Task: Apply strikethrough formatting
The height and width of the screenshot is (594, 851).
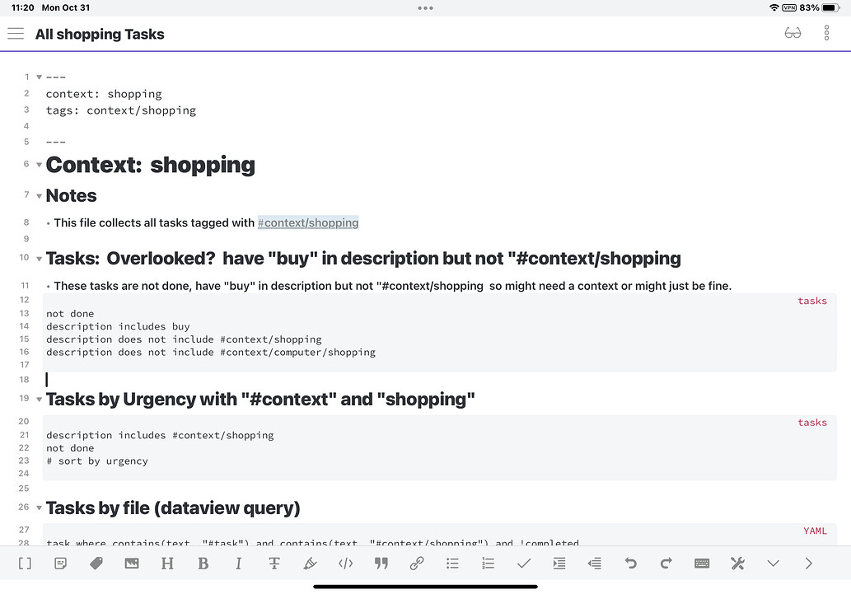Action: (274, 564)
